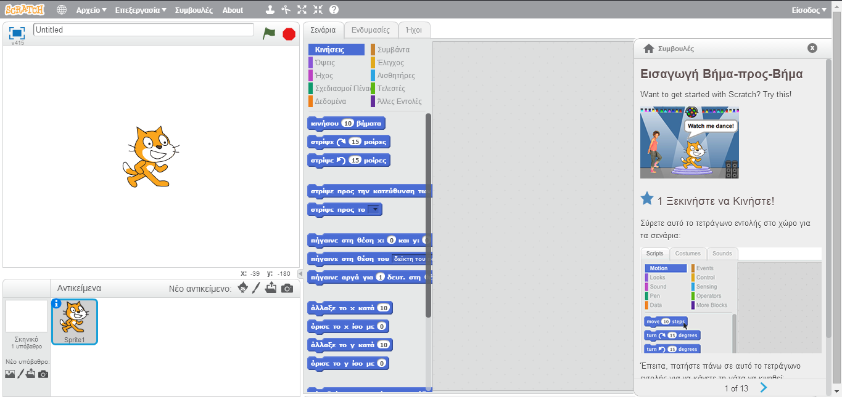Open the Επεξεργασία menu
The width and height of the screenshot is (842, 397).
(141, 10)
